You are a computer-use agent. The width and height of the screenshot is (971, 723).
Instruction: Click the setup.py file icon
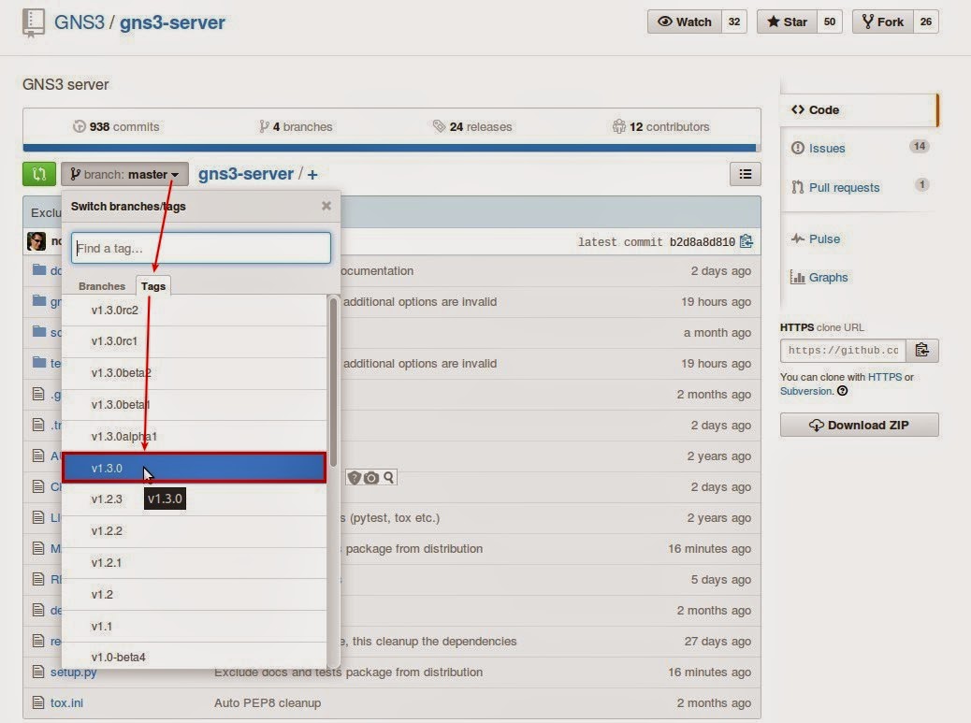38,672
